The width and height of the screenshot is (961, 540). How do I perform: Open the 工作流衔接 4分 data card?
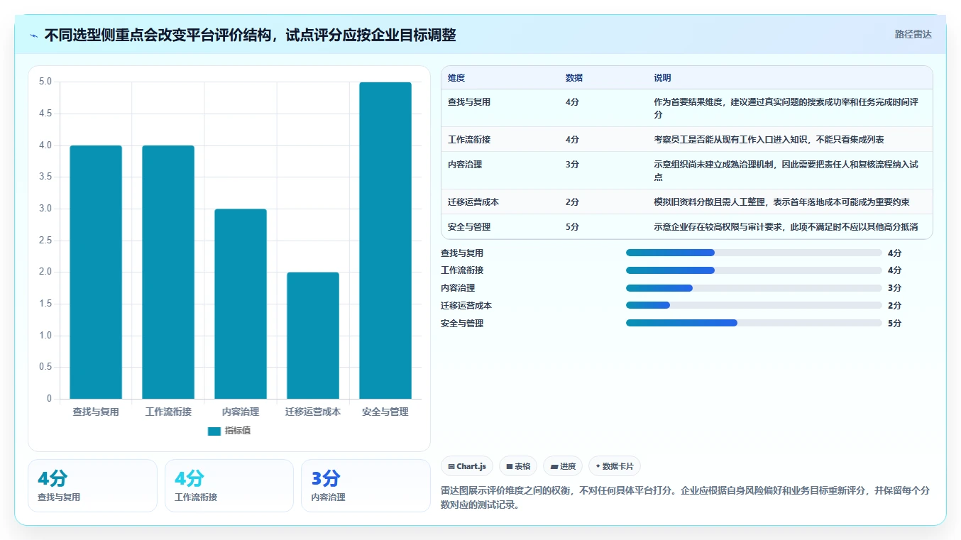coord(229,485)
